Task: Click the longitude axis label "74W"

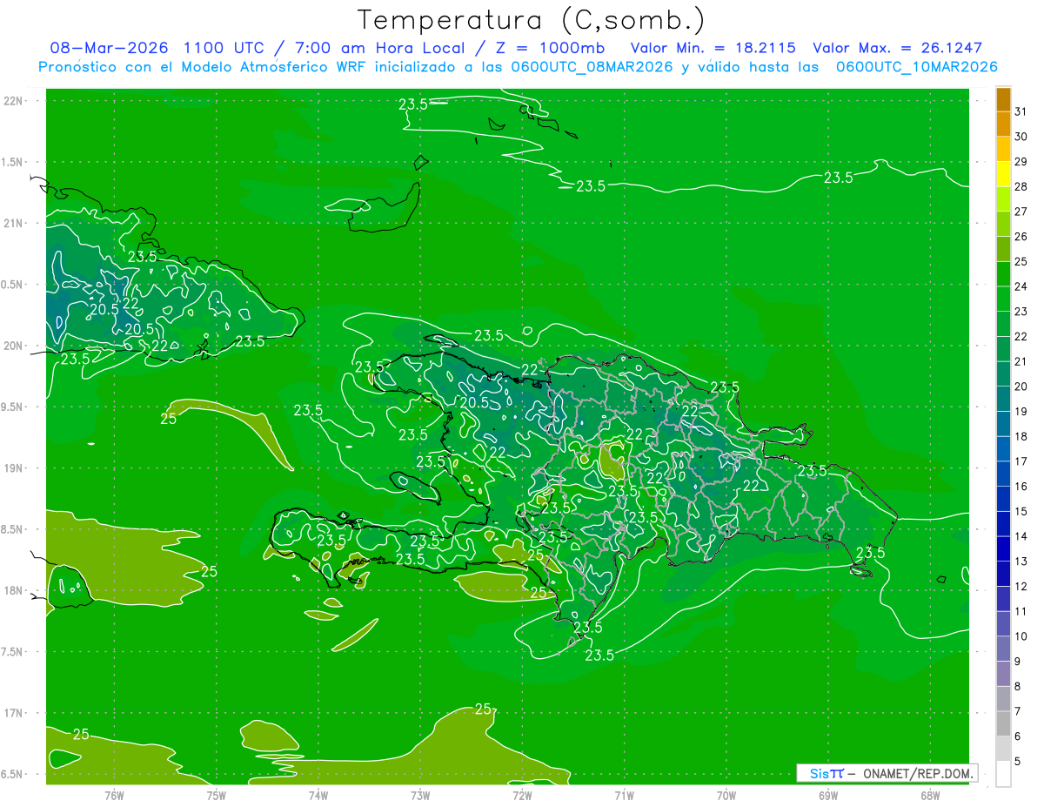Action: pyautogui.click(x=318, y=795)
